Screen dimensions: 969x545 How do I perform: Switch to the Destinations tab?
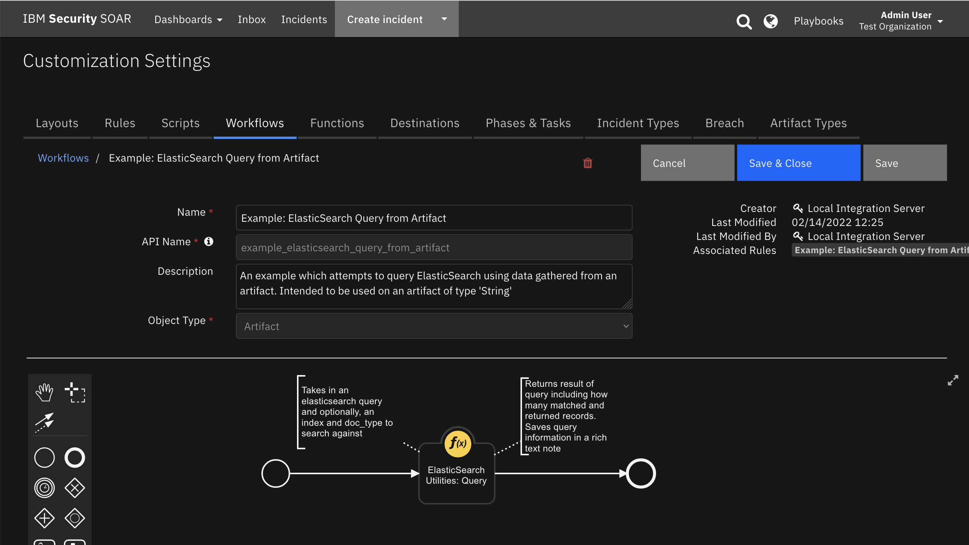425,123
